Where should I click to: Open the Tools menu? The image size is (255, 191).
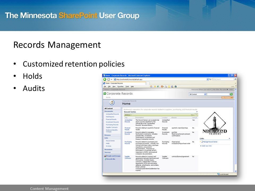click(127, 86)
